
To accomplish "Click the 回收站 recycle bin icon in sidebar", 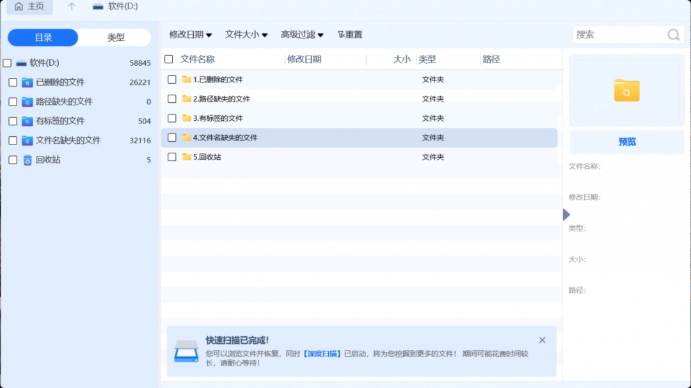I will (27, 160).
